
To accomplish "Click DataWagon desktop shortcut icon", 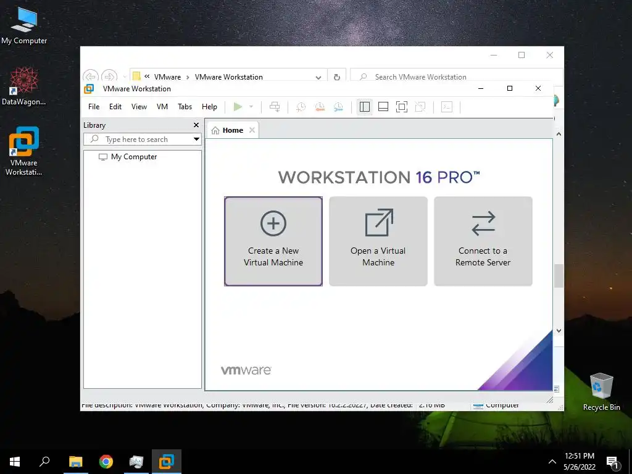I will click(24, 86).
